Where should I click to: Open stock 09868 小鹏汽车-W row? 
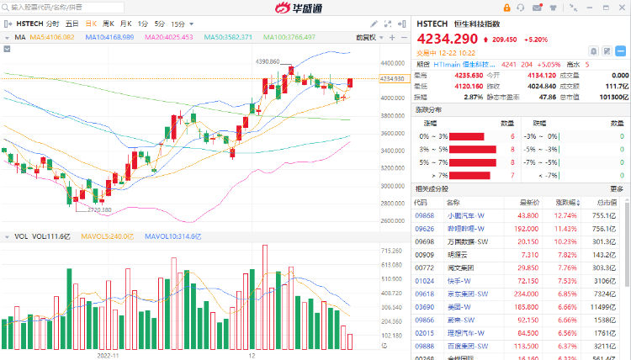point(517,215)
